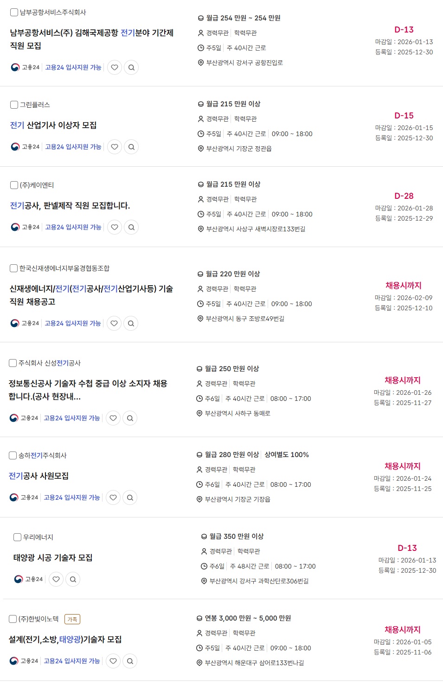This screenshot has width=443, height=687.
Task: Click magnifier preview icon for 한국신재생에너지 listing
Action: click(x=131, y=323)
